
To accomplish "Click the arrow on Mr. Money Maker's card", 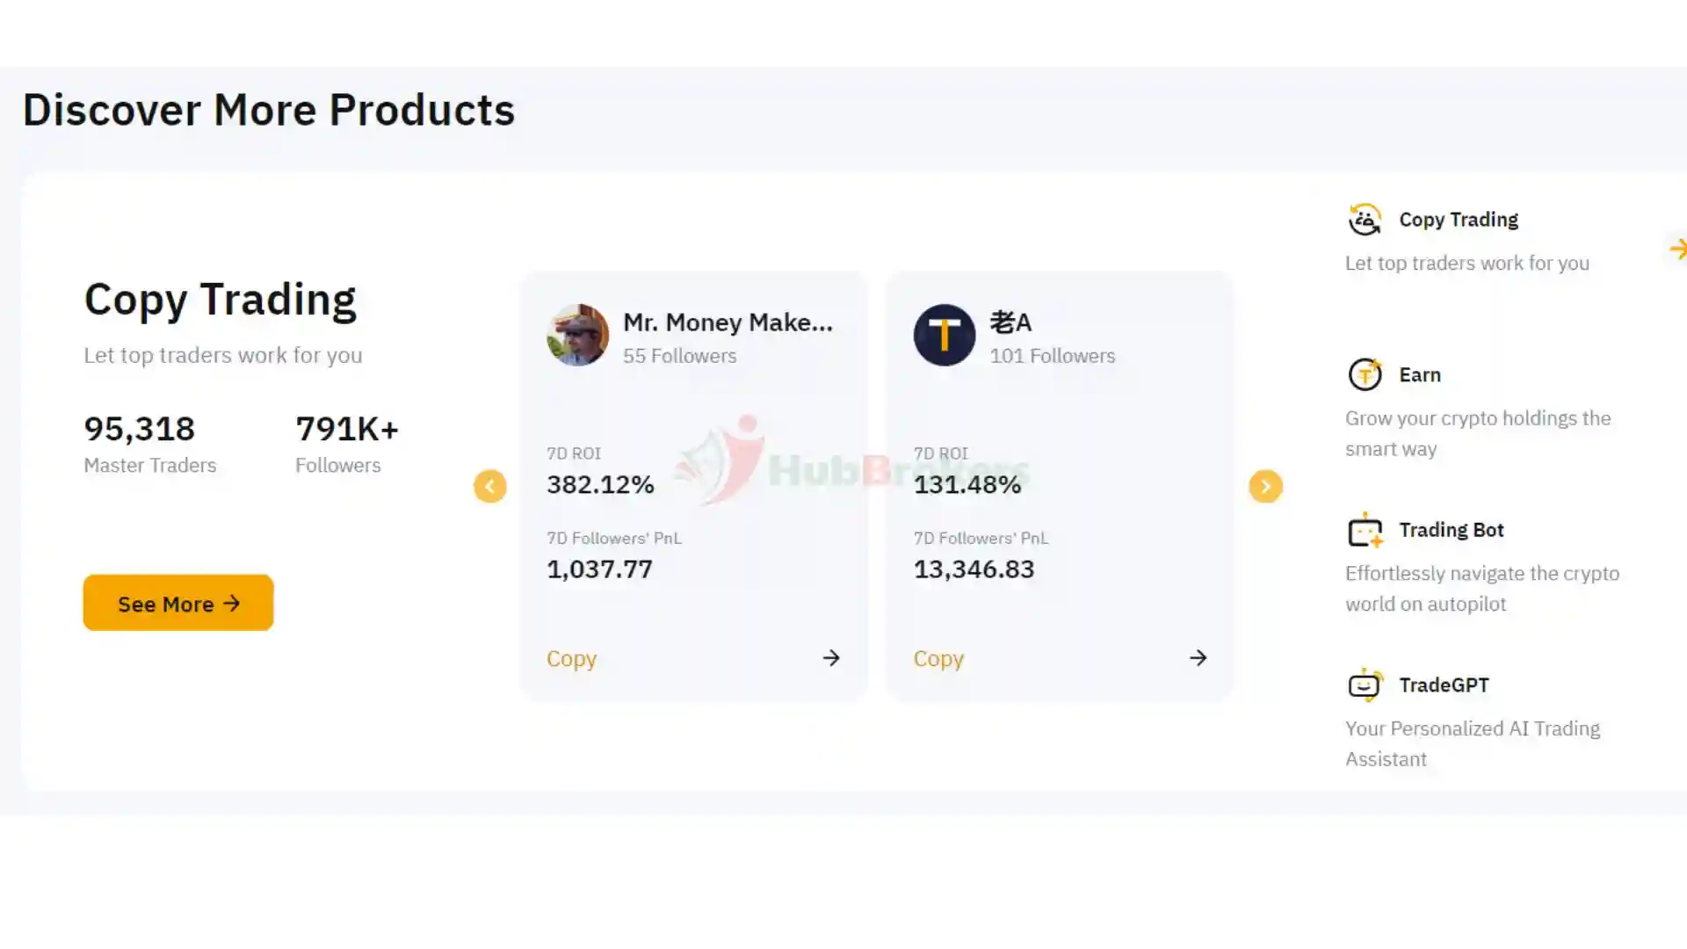I will (831, 658).
